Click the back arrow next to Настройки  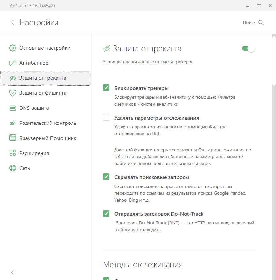(x=12, y=22)
